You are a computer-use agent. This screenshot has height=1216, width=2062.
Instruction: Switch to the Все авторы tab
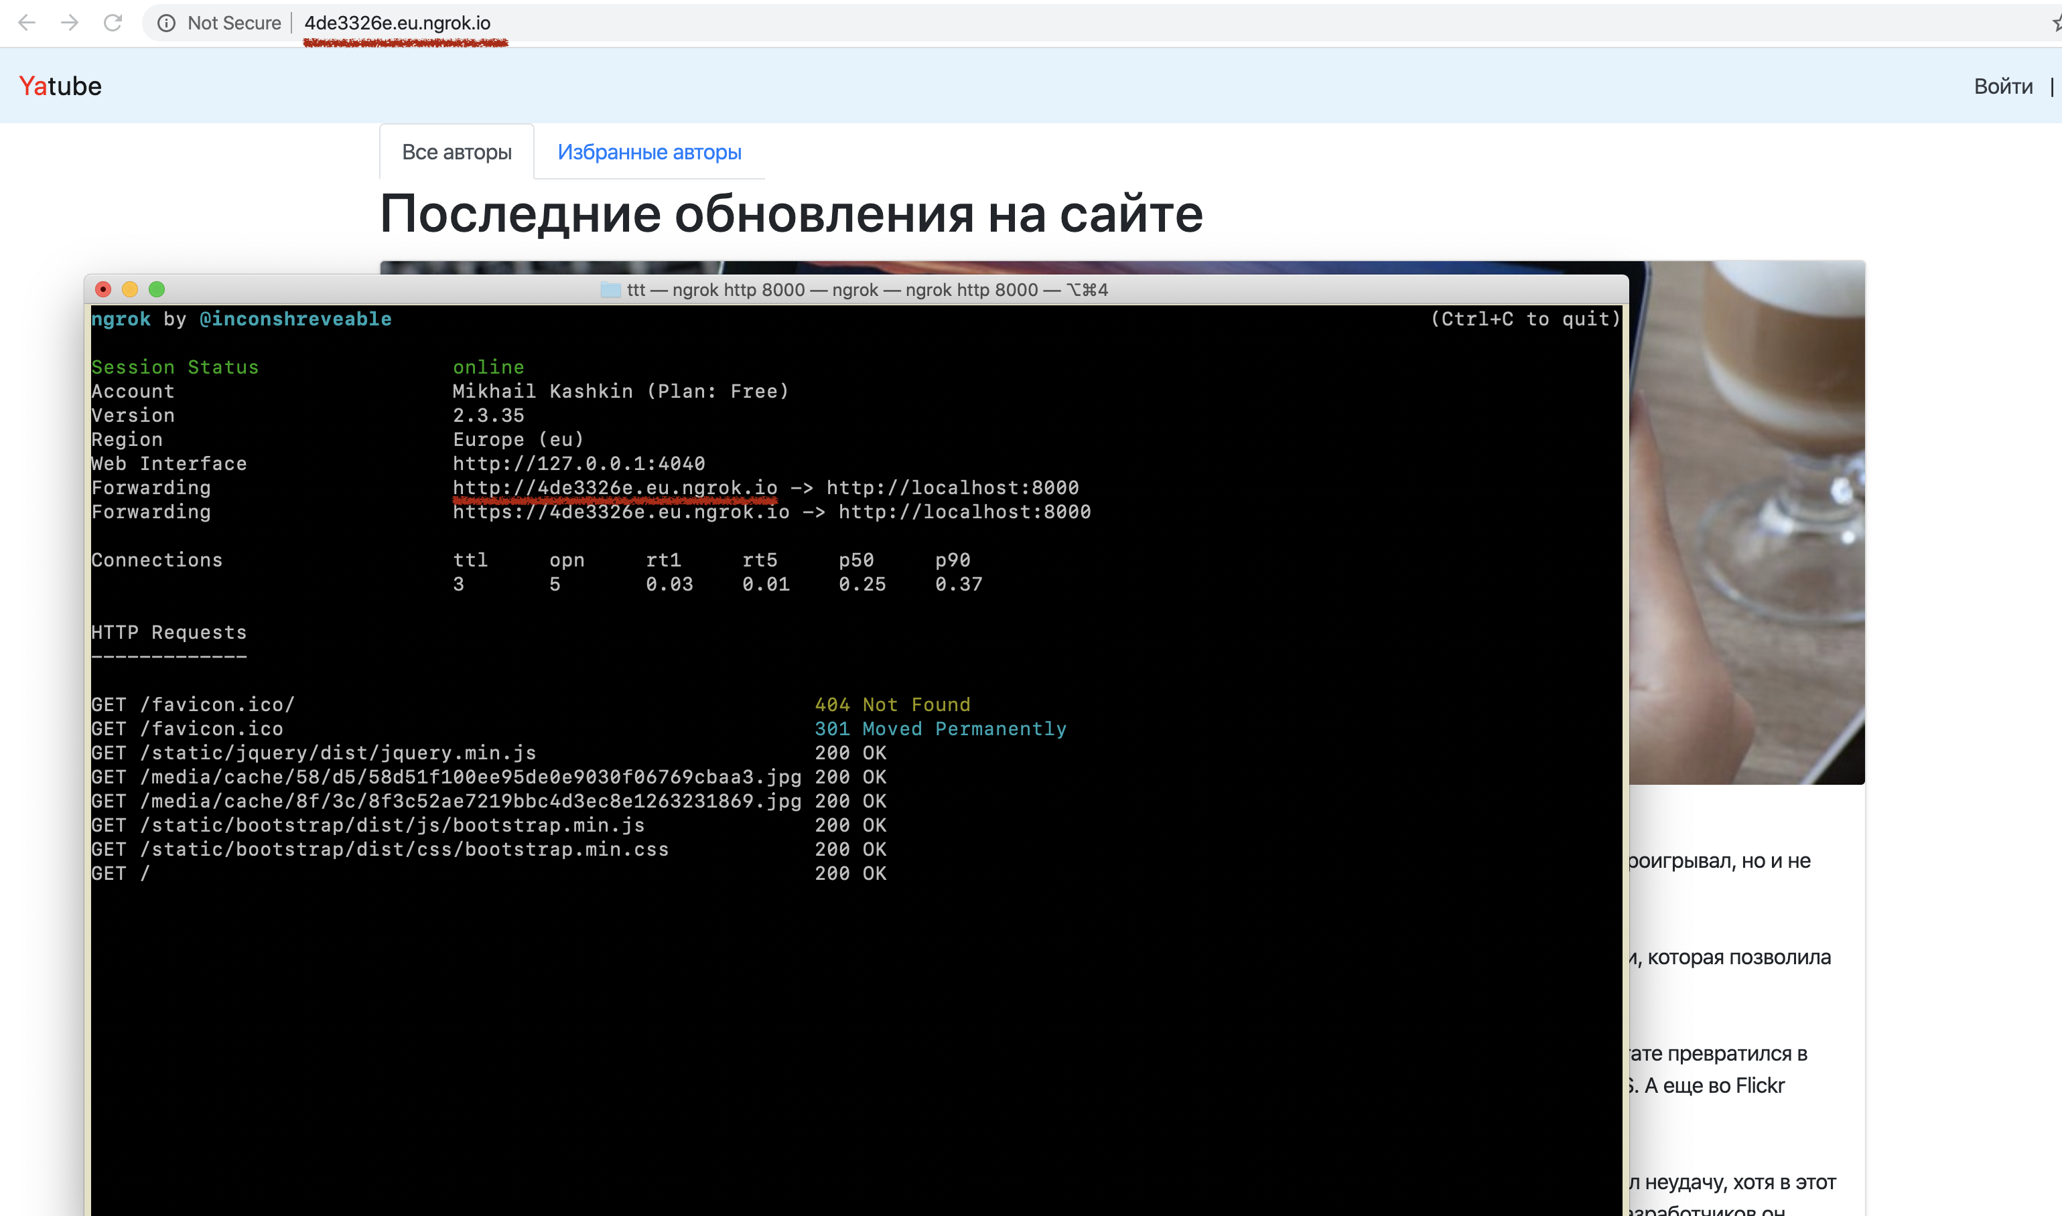pos(456,151)
